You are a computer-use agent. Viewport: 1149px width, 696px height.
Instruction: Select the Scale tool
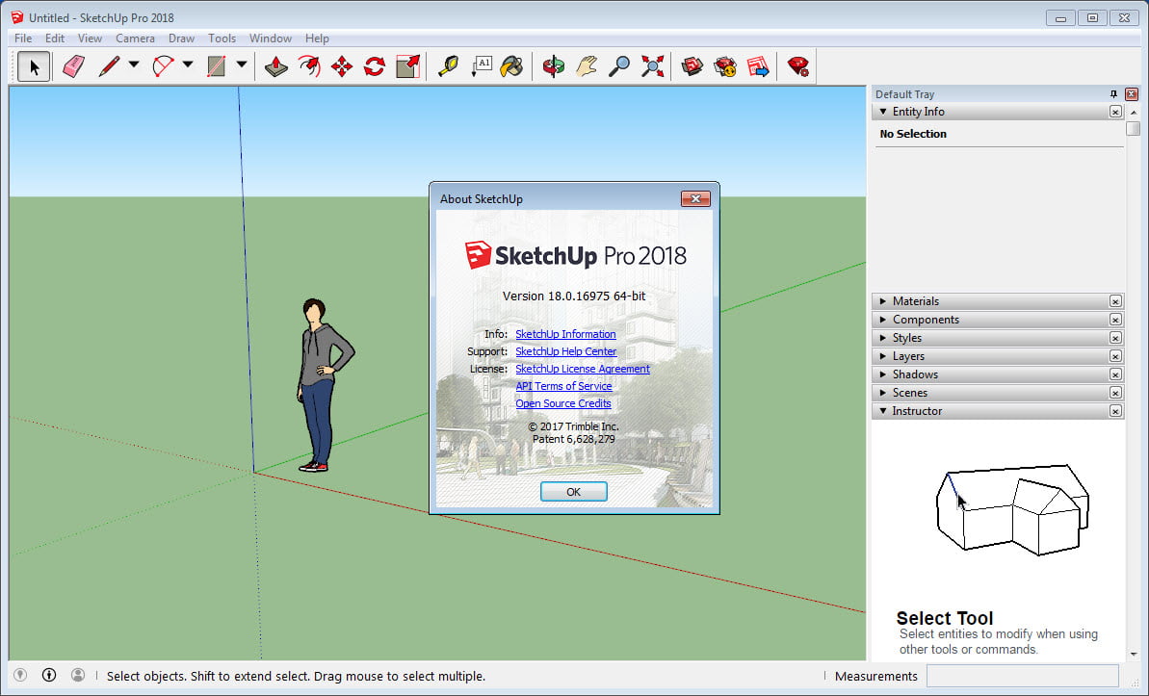point(407,66)
